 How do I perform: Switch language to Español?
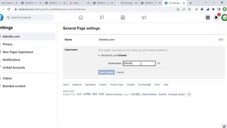pos(162,95)
